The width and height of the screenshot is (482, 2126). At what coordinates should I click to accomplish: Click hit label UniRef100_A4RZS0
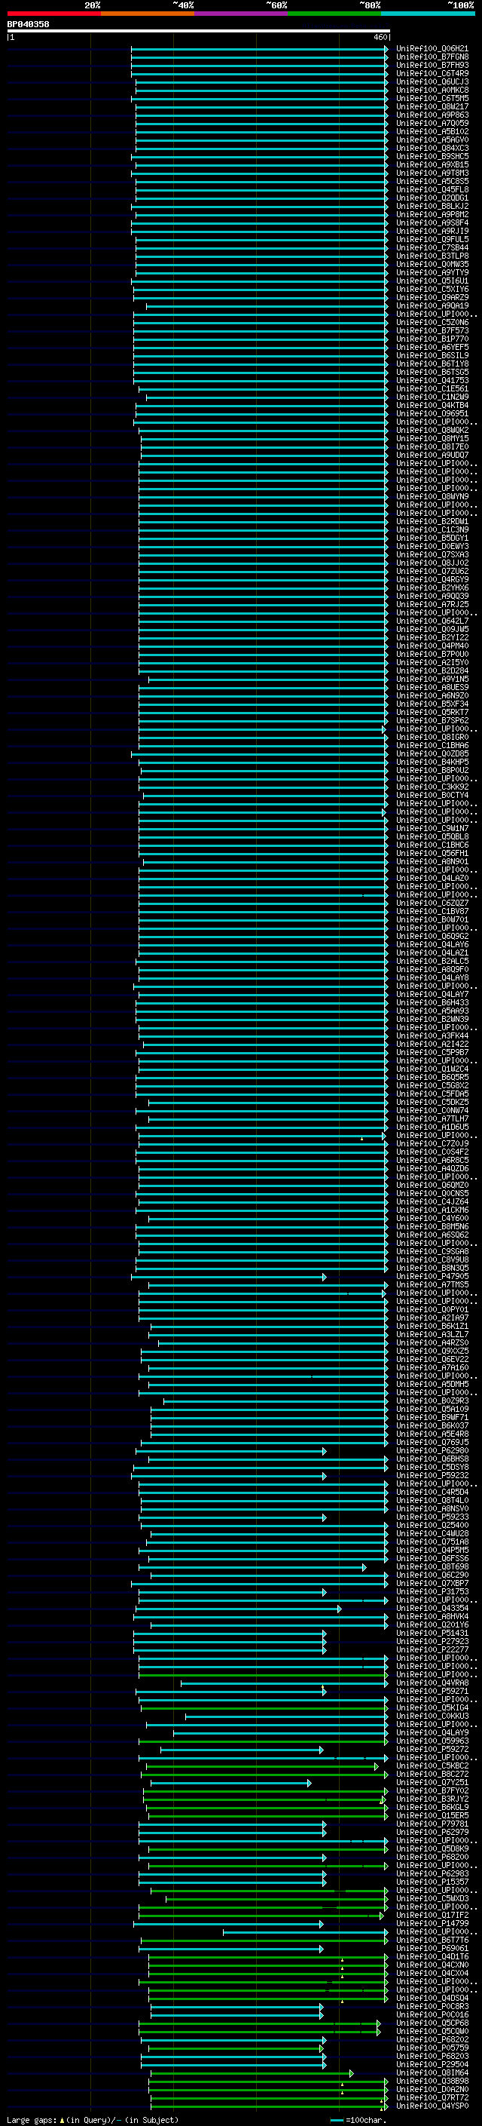(432, 1344)
